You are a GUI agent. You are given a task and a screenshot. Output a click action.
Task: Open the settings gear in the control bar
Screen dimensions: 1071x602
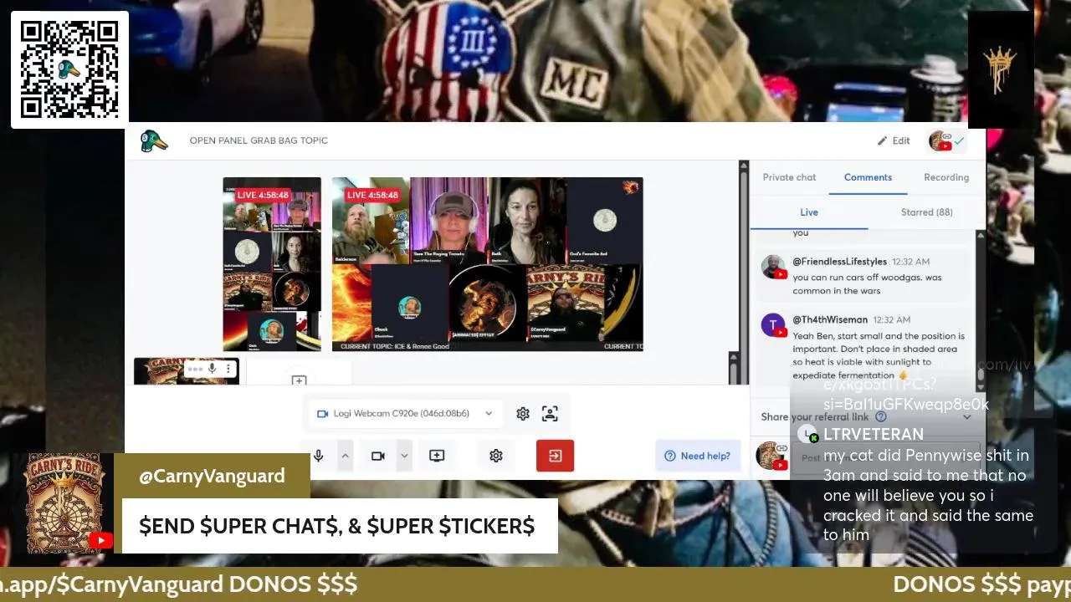(x=496, y=456)
